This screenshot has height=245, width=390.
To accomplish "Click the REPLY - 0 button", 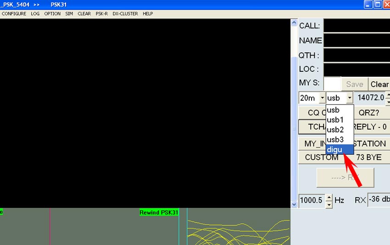I will (x=371, y=127).
